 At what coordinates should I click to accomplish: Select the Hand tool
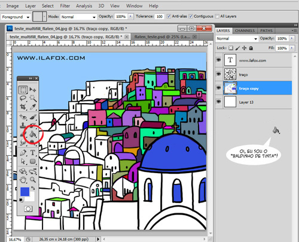(23, 180)
